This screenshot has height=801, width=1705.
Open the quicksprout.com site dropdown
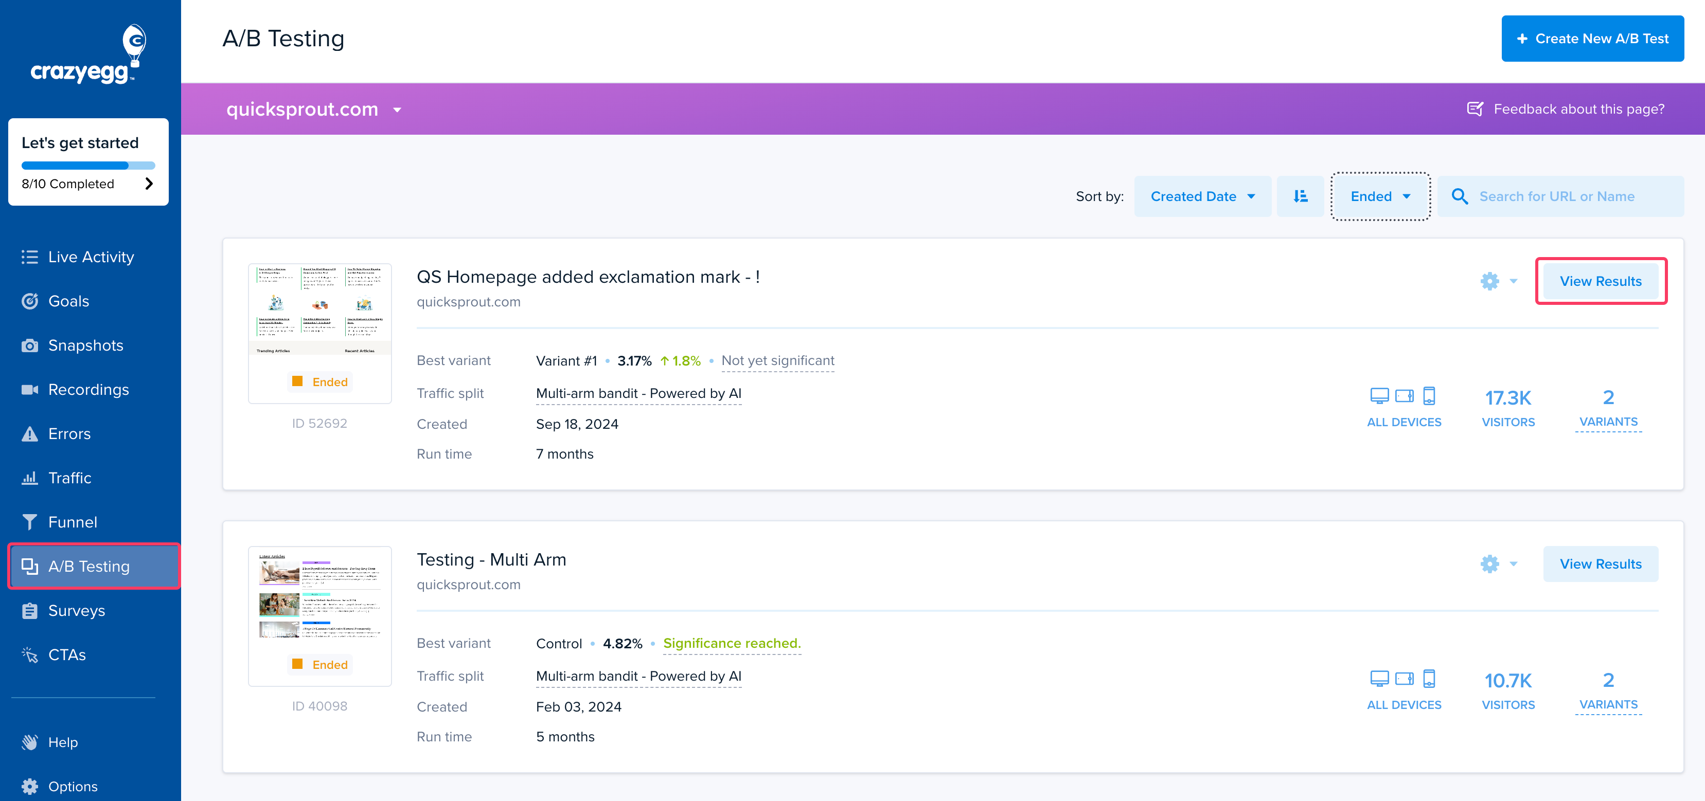point(314,109)
